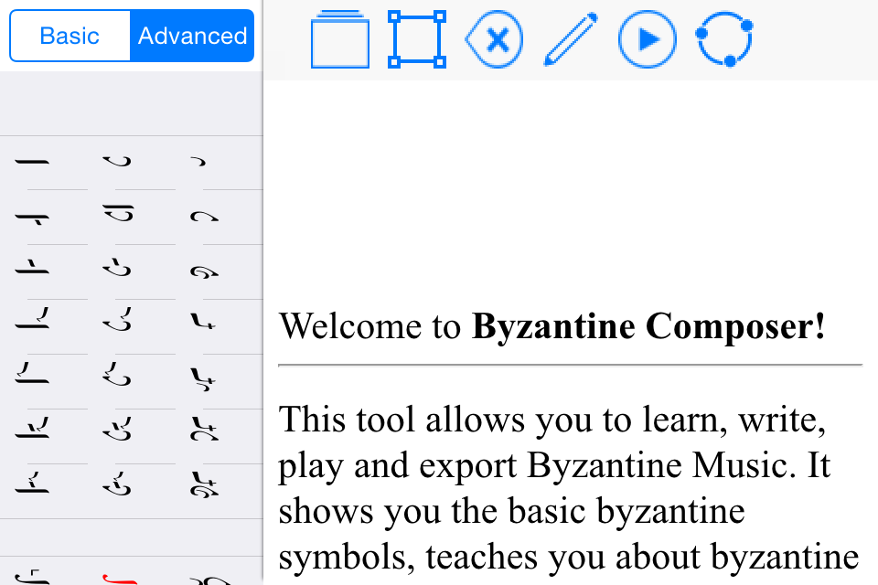This screenshot has height=585, width=878.
Task: Insert the plain oligon horizontal-line symbol
Action: click(x=32, y=162)
